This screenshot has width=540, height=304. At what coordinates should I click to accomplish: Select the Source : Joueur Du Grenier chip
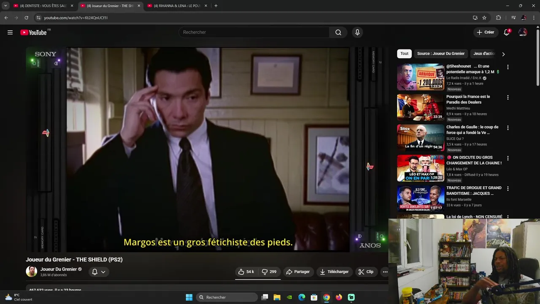441,54
